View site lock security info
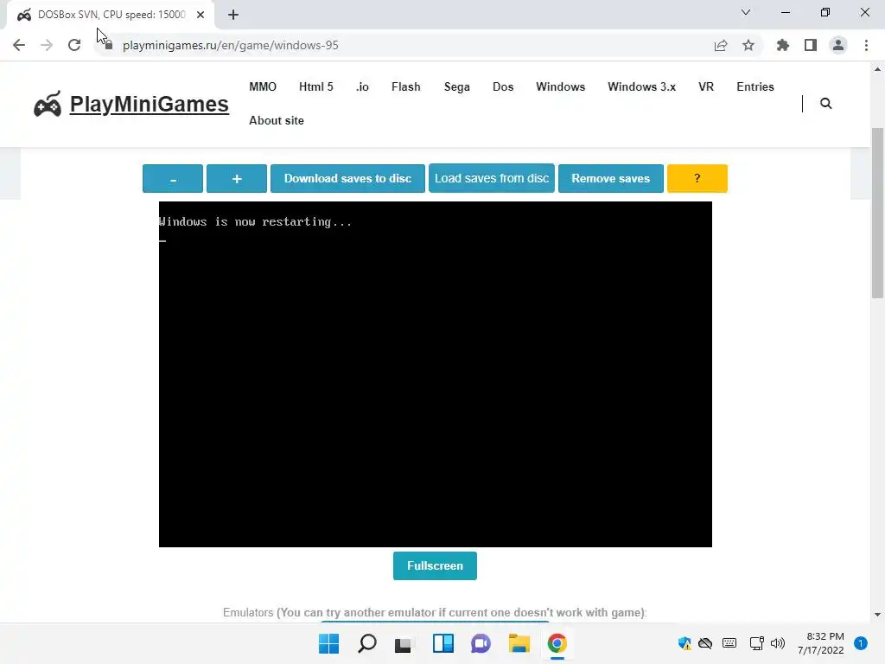The width and height of the screenshot is (885, 664). click(109, 45)
